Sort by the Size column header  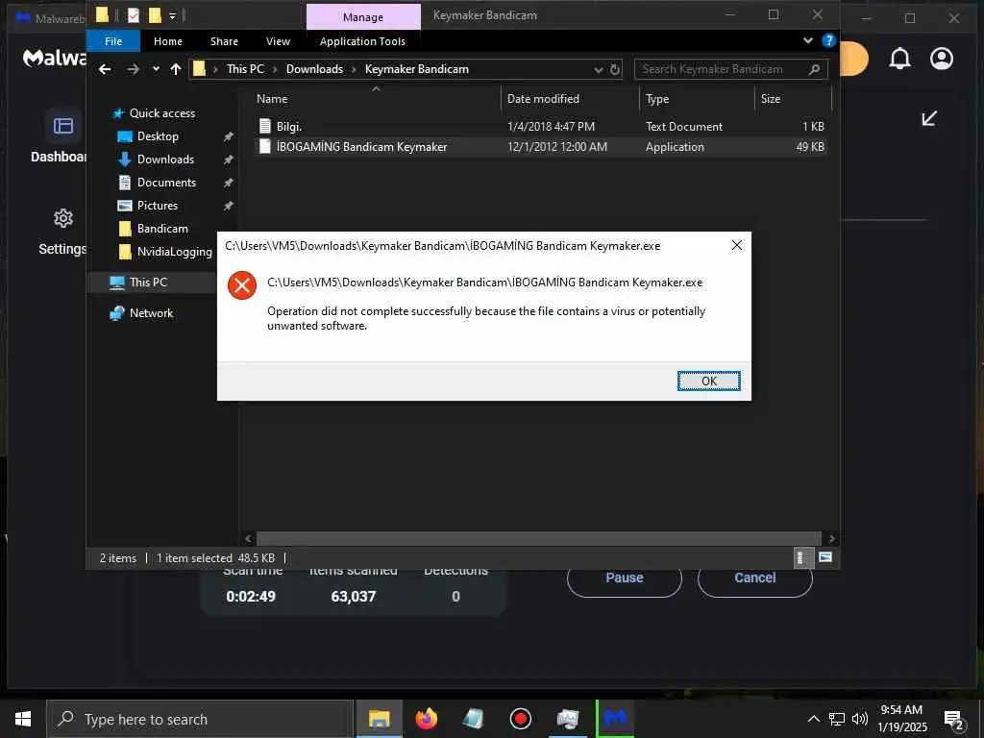pyautogui.click(x=771, y=99)
